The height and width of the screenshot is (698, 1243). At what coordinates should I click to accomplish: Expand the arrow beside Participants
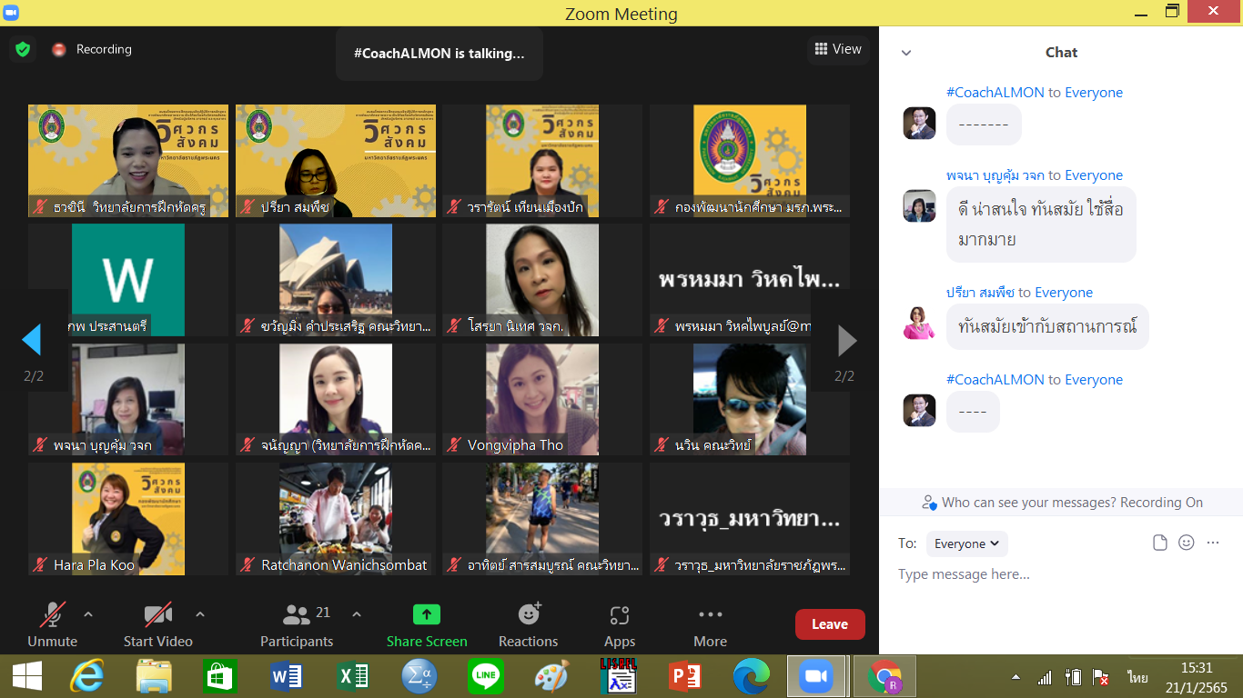click(x=357, y=614)
